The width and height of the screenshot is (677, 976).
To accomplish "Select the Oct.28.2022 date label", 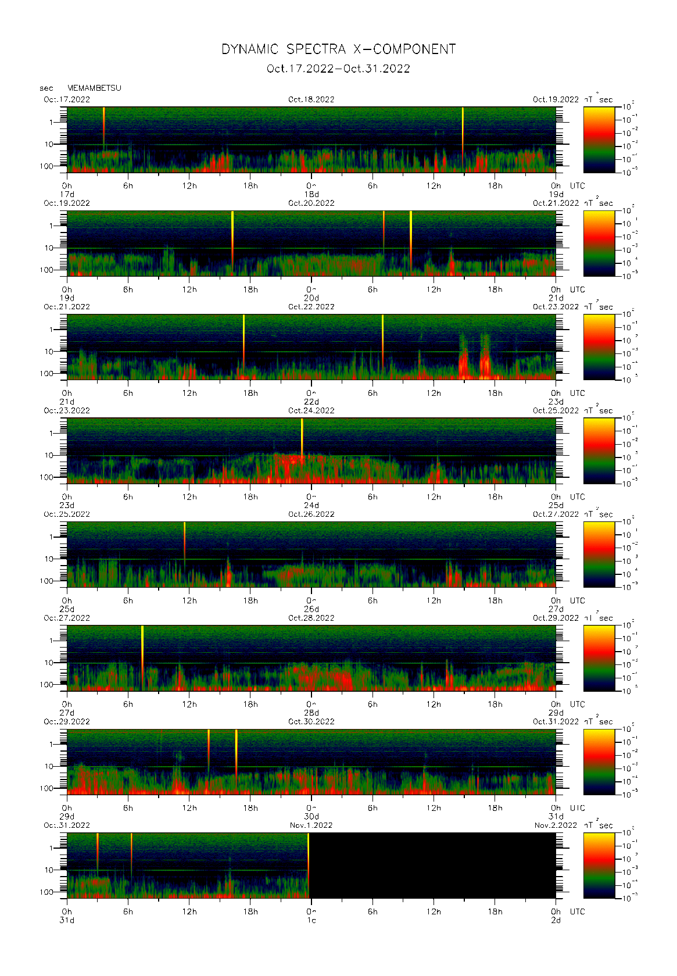I will point(311,618).
